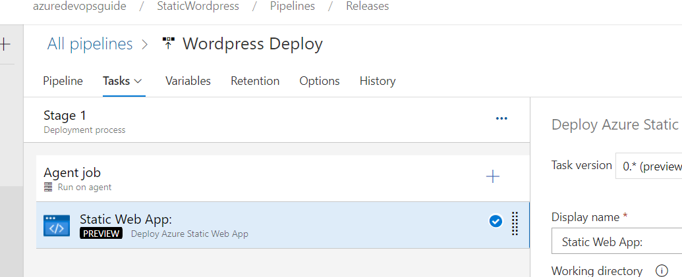Expand the Tasks tab dropdown
Image resolution: width=682 pixels, height=277 pixels.
click(138, 81)
